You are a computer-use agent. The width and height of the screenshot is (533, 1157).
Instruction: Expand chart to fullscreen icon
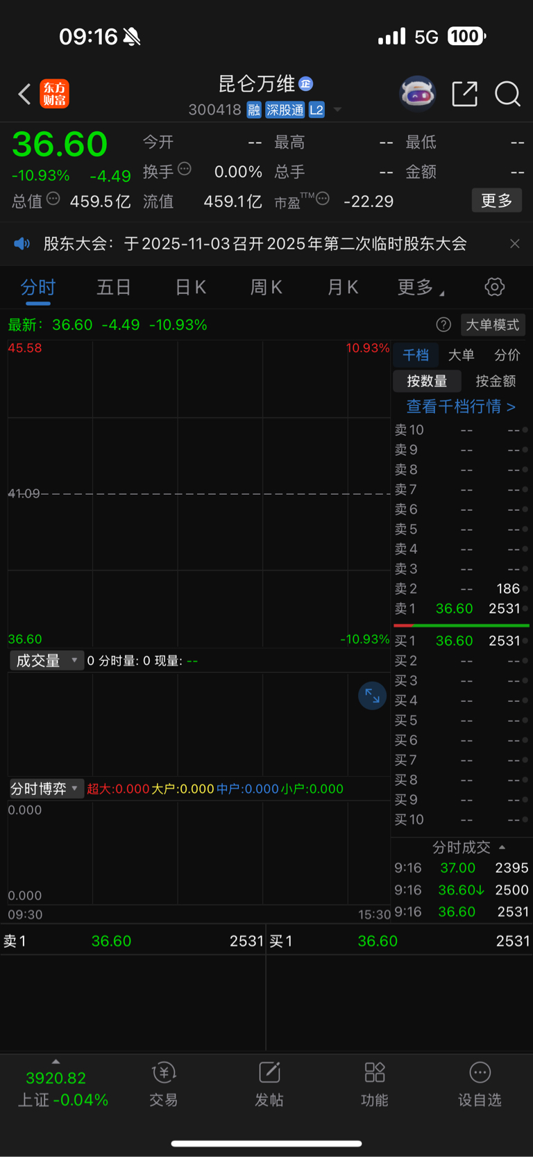[x=372, y=696]
